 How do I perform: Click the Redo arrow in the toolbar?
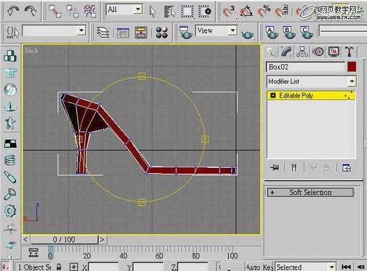31,11
